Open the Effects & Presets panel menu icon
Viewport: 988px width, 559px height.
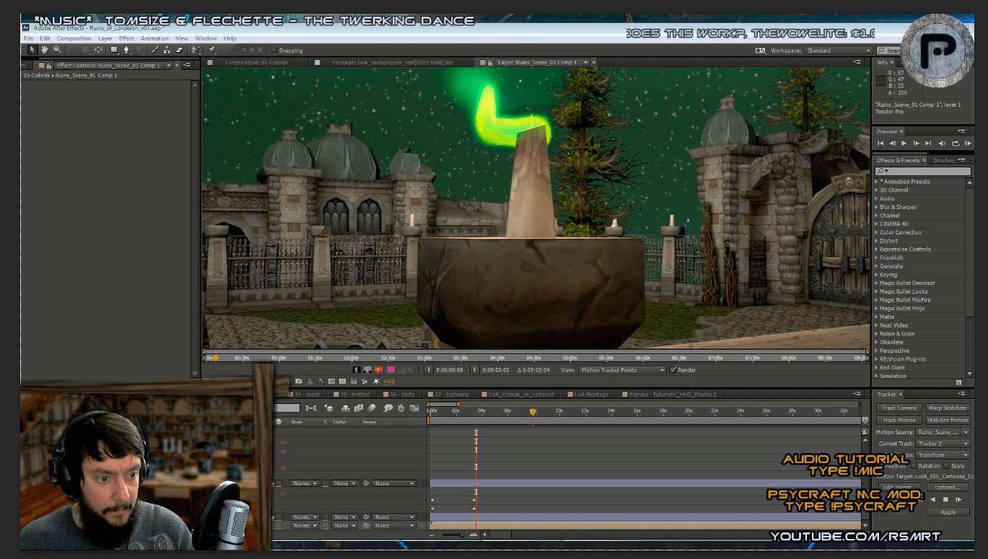pos(961,160)
